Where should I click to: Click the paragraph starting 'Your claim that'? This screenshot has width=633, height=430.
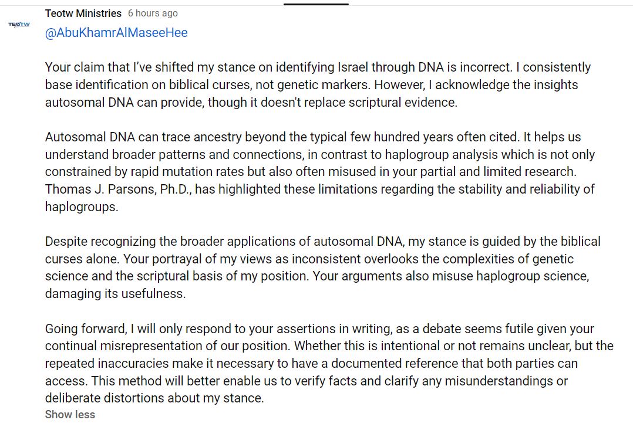pyautogui.click(x=318, y=84)
